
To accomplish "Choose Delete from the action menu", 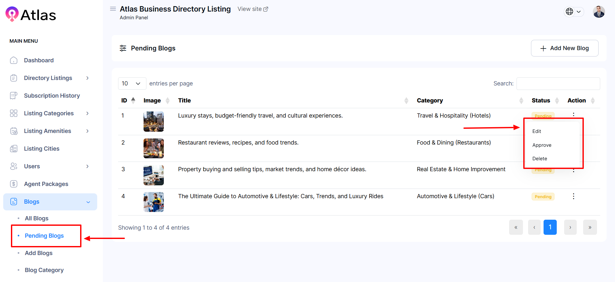I will 539,159.
